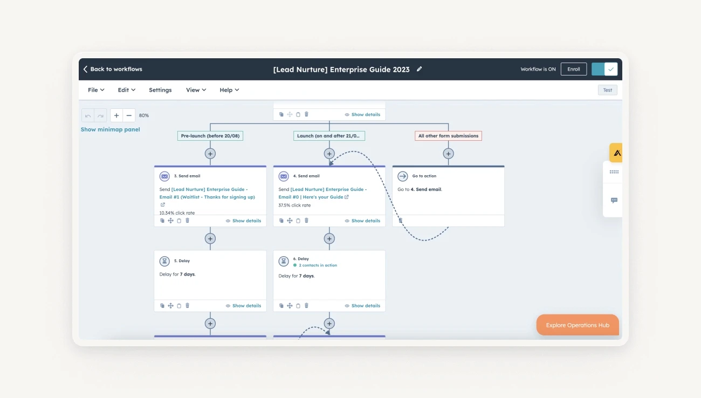Click the Enroll button
701x398 pixels.
574,69
